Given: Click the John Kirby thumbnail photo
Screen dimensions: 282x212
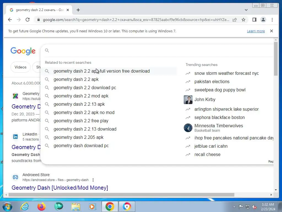Looking at the screenshot, I should [x=188, y=100].
